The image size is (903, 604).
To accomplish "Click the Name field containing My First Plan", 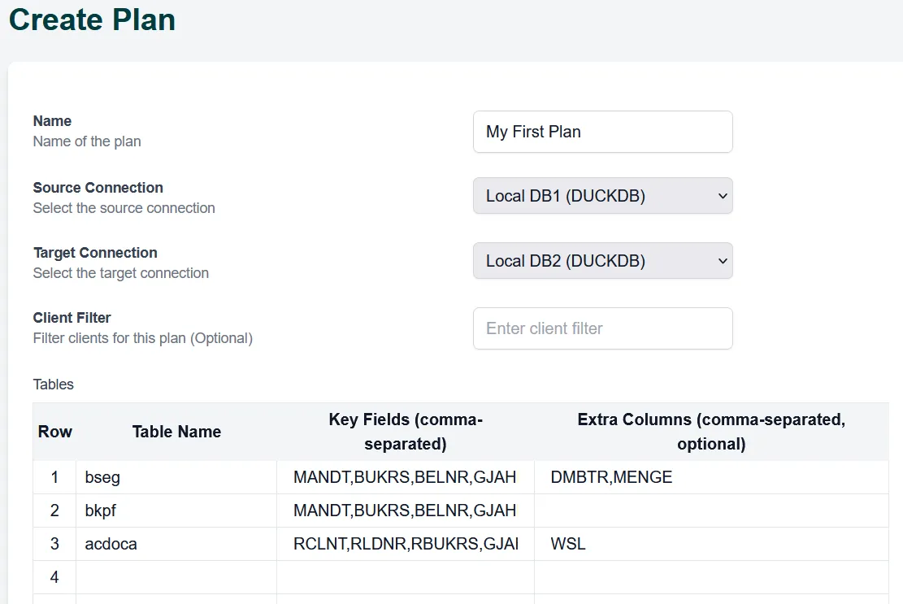I will click(602, 132).
